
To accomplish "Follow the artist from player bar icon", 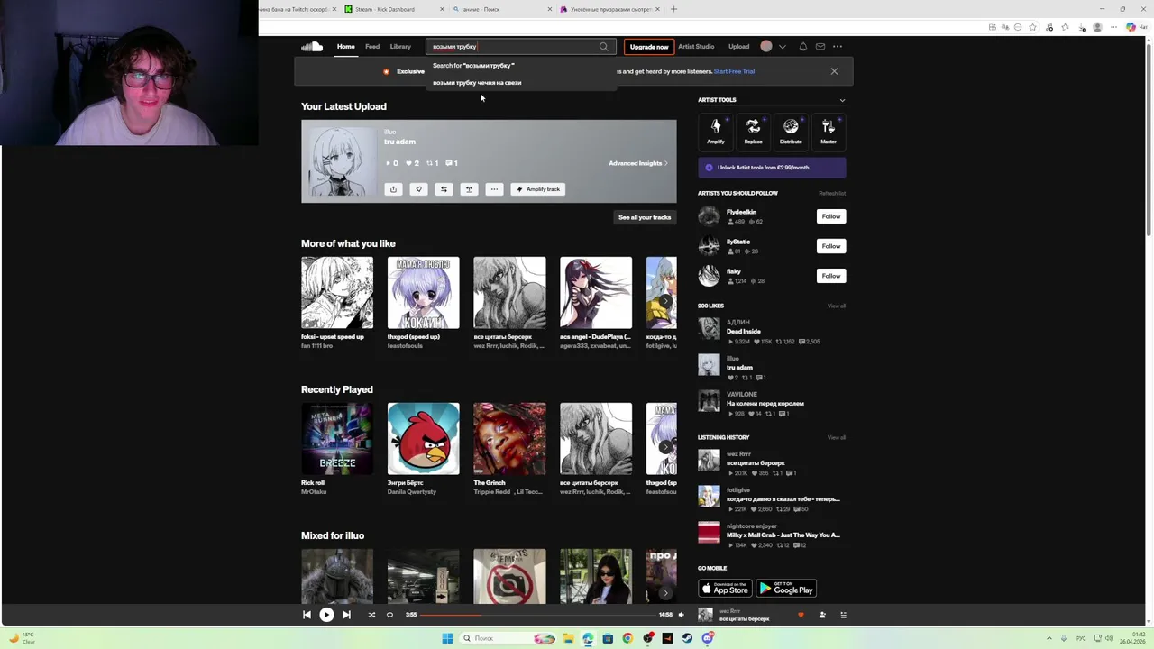I will click(822, 615).
